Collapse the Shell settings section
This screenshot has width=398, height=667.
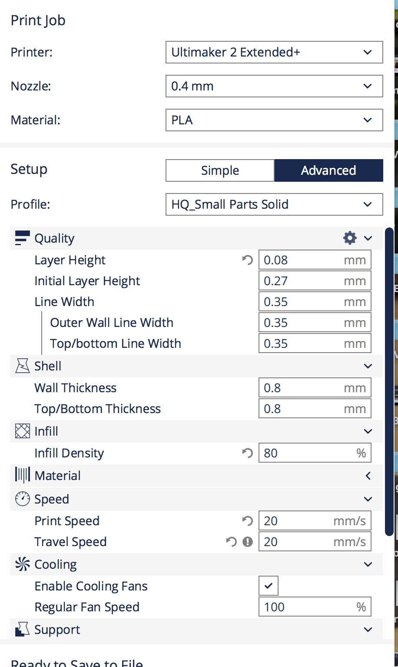(x=368, y=366)
